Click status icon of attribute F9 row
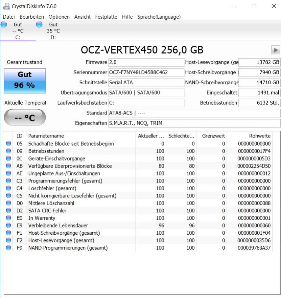The width and height of the screenshot is (281, 298). point(8,248)
